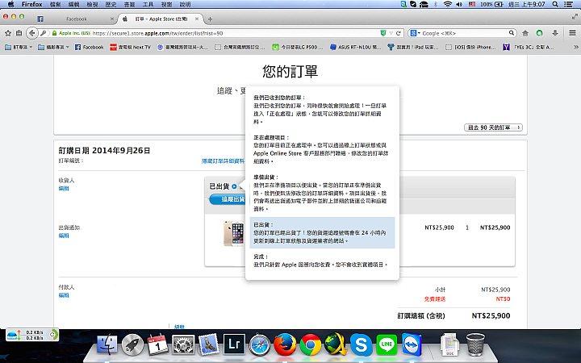Screen dimensions: 581x363
Task: Click 編輯 link under 付款人
Action: click(x=64, y=295)
